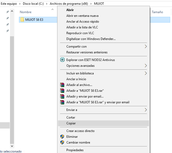Expand the Enviar a submenu arrow
172x153 pixels.
pyautogui.click(x=146, y=110)
